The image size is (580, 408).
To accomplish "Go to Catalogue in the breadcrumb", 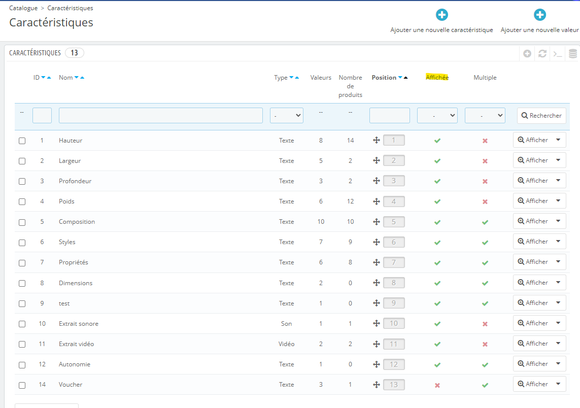I will tap(23, 8).
